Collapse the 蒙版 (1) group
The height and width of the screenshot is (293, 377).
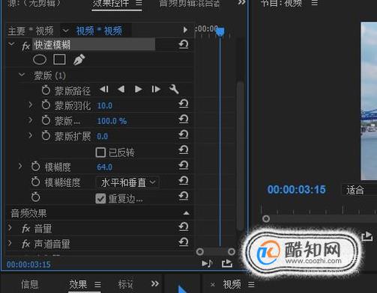pos(22,75)
